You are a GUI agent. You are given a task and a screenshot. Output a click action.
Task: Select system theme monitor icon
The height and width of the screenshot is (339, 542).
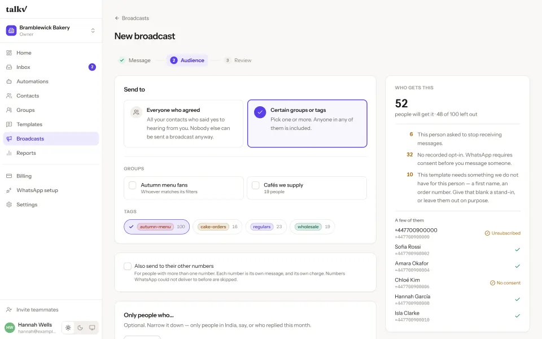pos(92,328)
